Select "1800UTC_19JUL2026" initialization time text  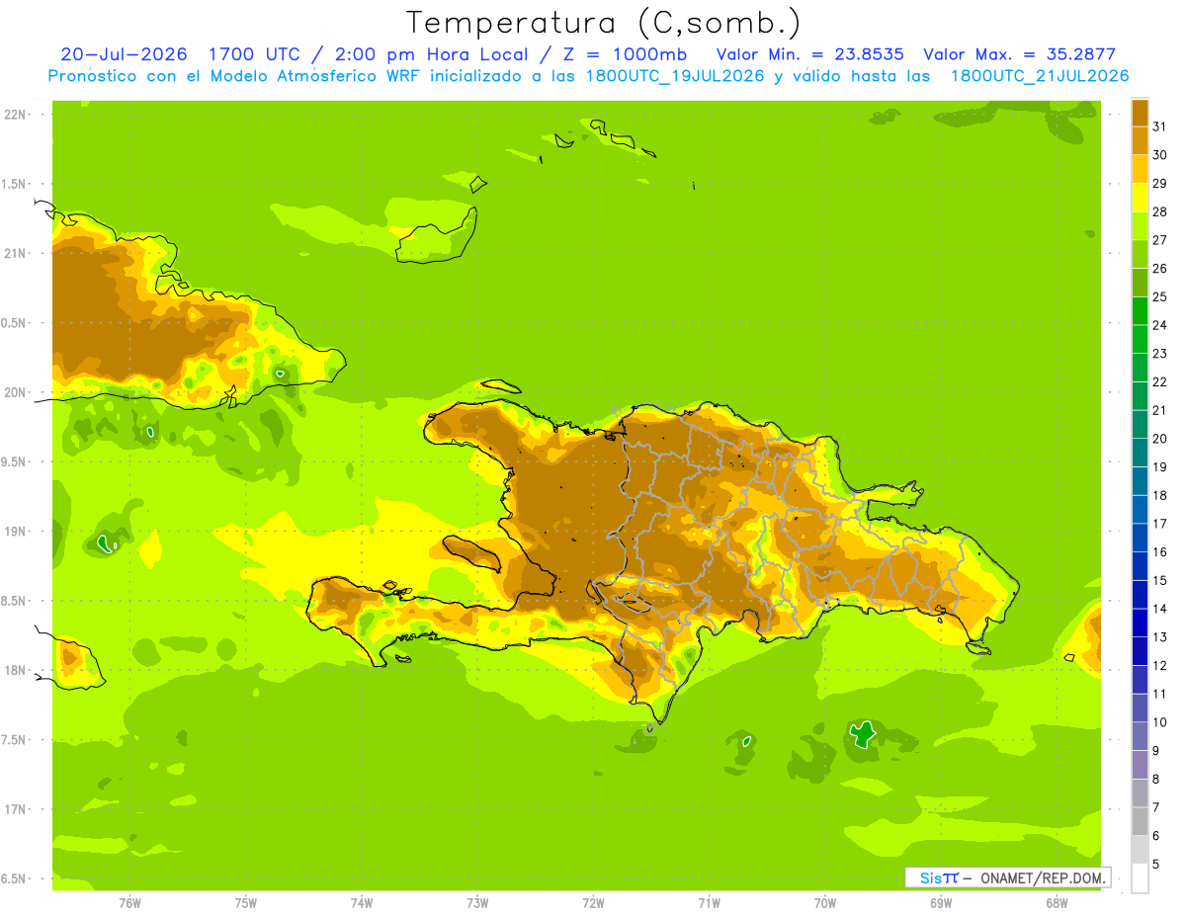[x=674, y=76]
